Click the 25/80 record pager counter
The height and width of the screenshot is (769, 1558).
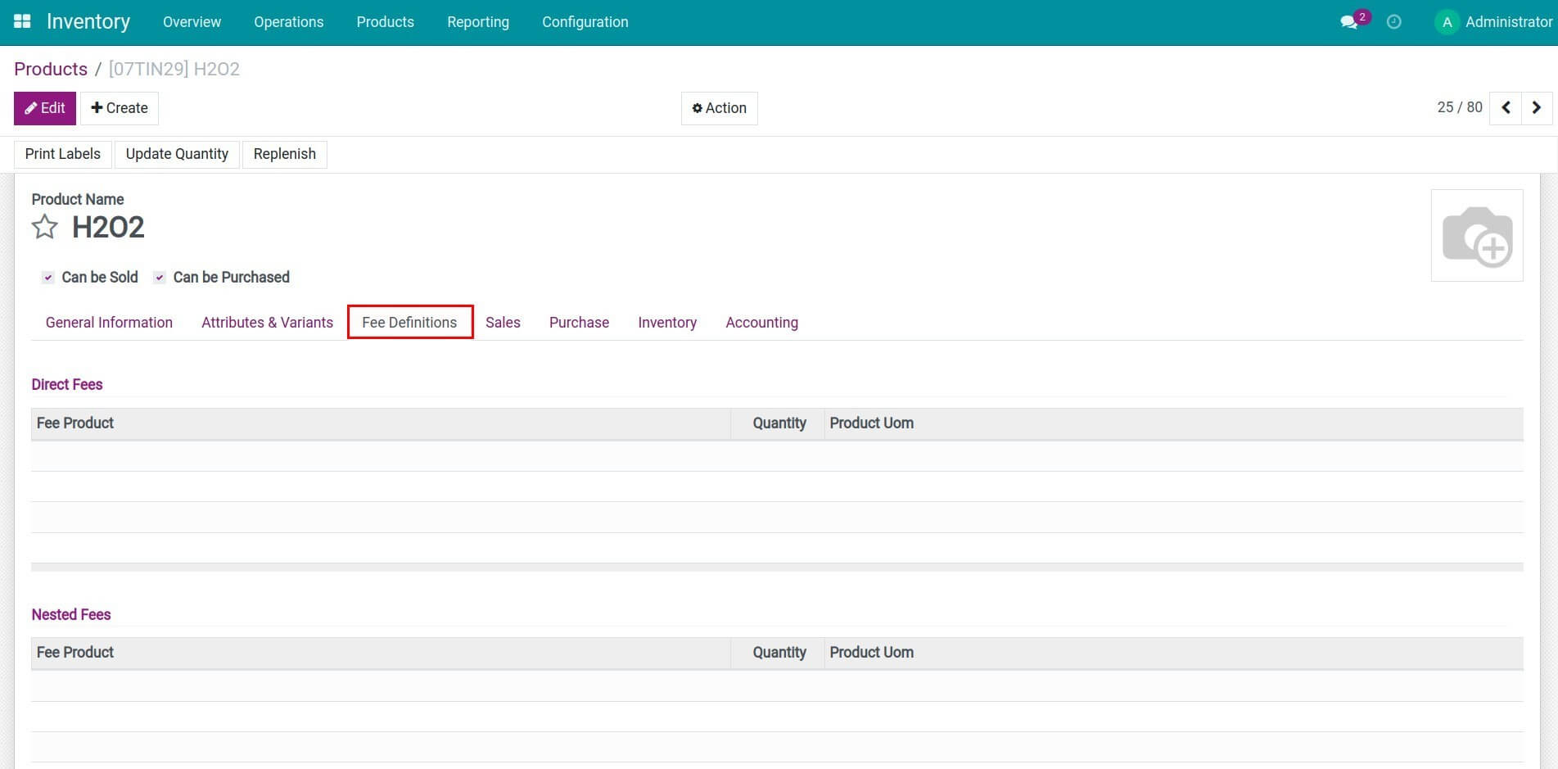point(1460,107)
